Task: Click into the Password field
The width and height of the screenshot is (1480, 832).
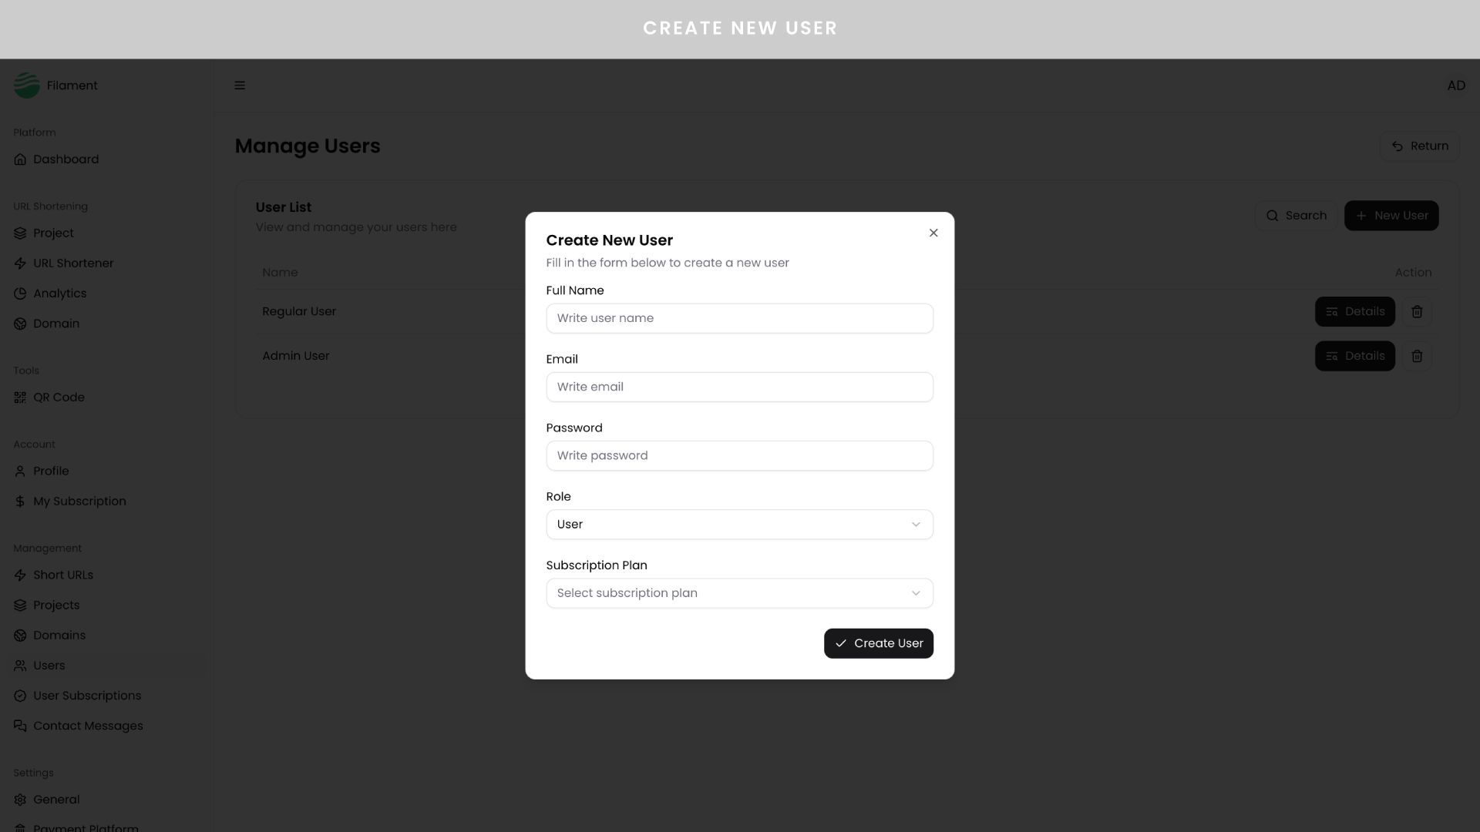Action: 739,455
